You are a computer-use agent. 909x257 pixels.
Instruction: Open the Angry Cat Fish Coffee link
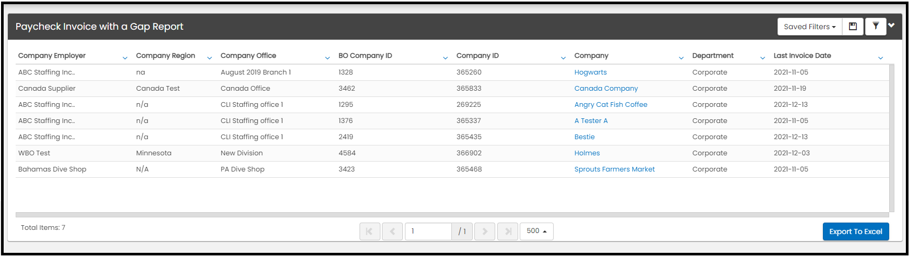point(611,105)
